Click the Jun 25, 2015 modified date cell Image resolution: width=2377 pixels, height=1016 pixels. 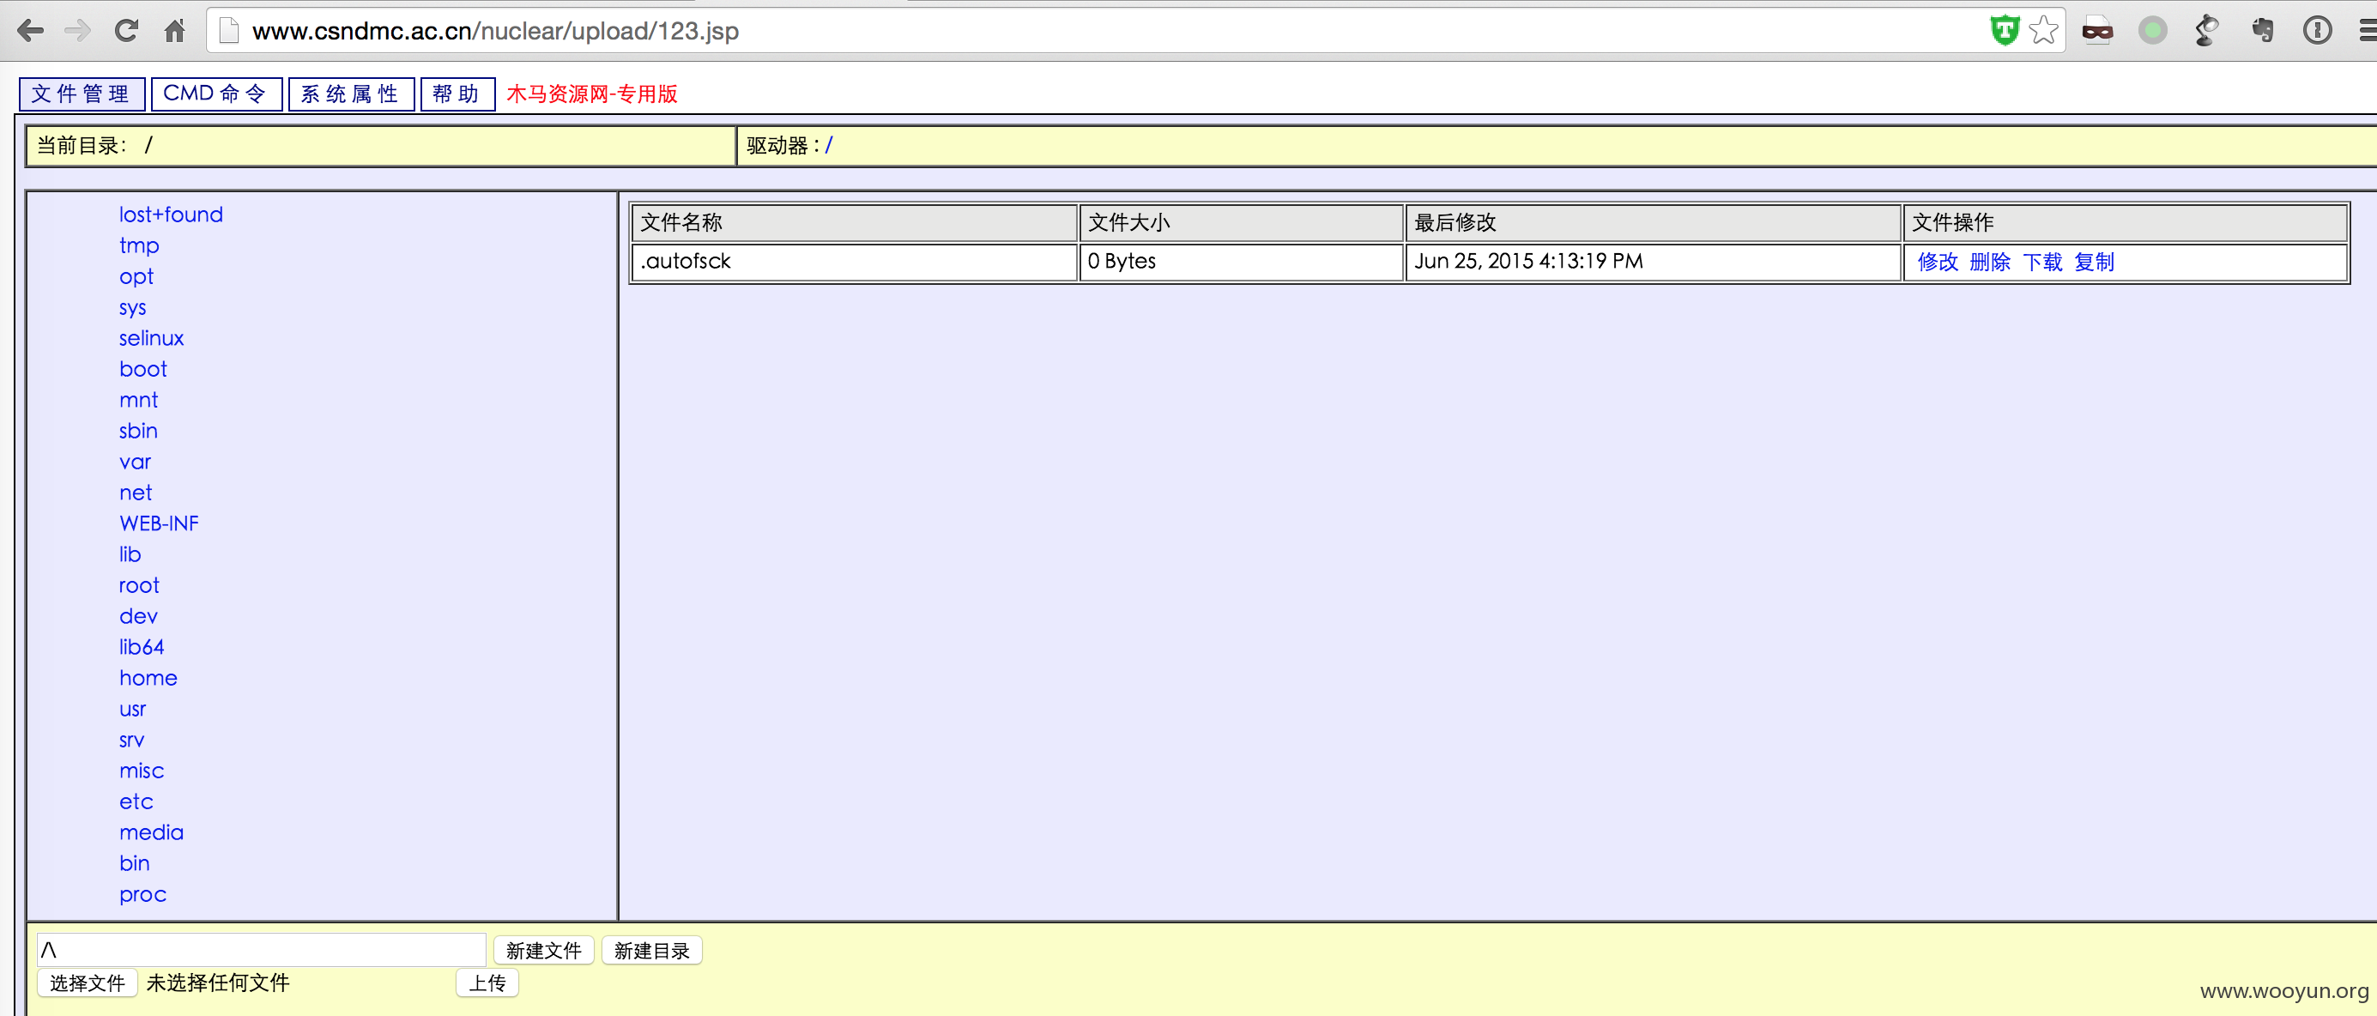[x=1653, y=262]
